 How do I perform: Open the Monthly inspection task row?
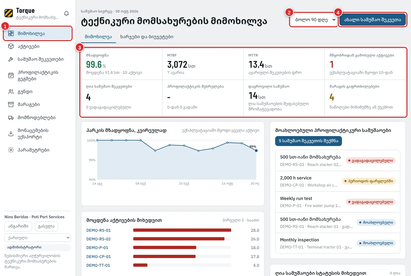338,243
